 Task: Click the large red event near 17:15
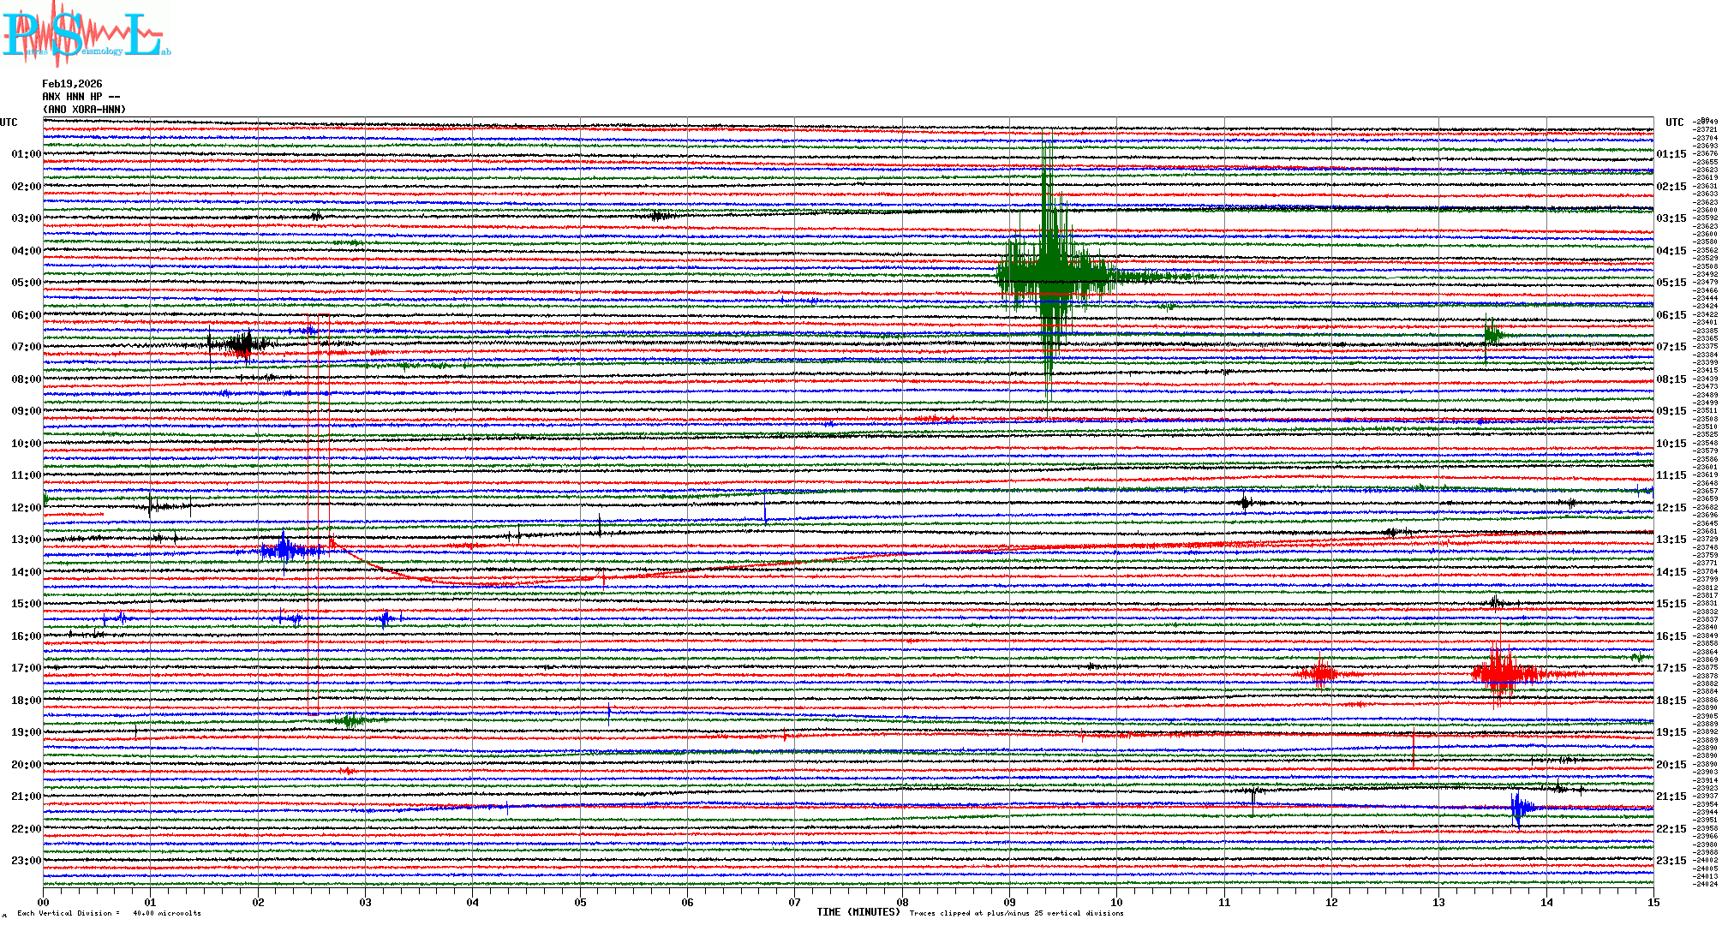coord(1499,672)
